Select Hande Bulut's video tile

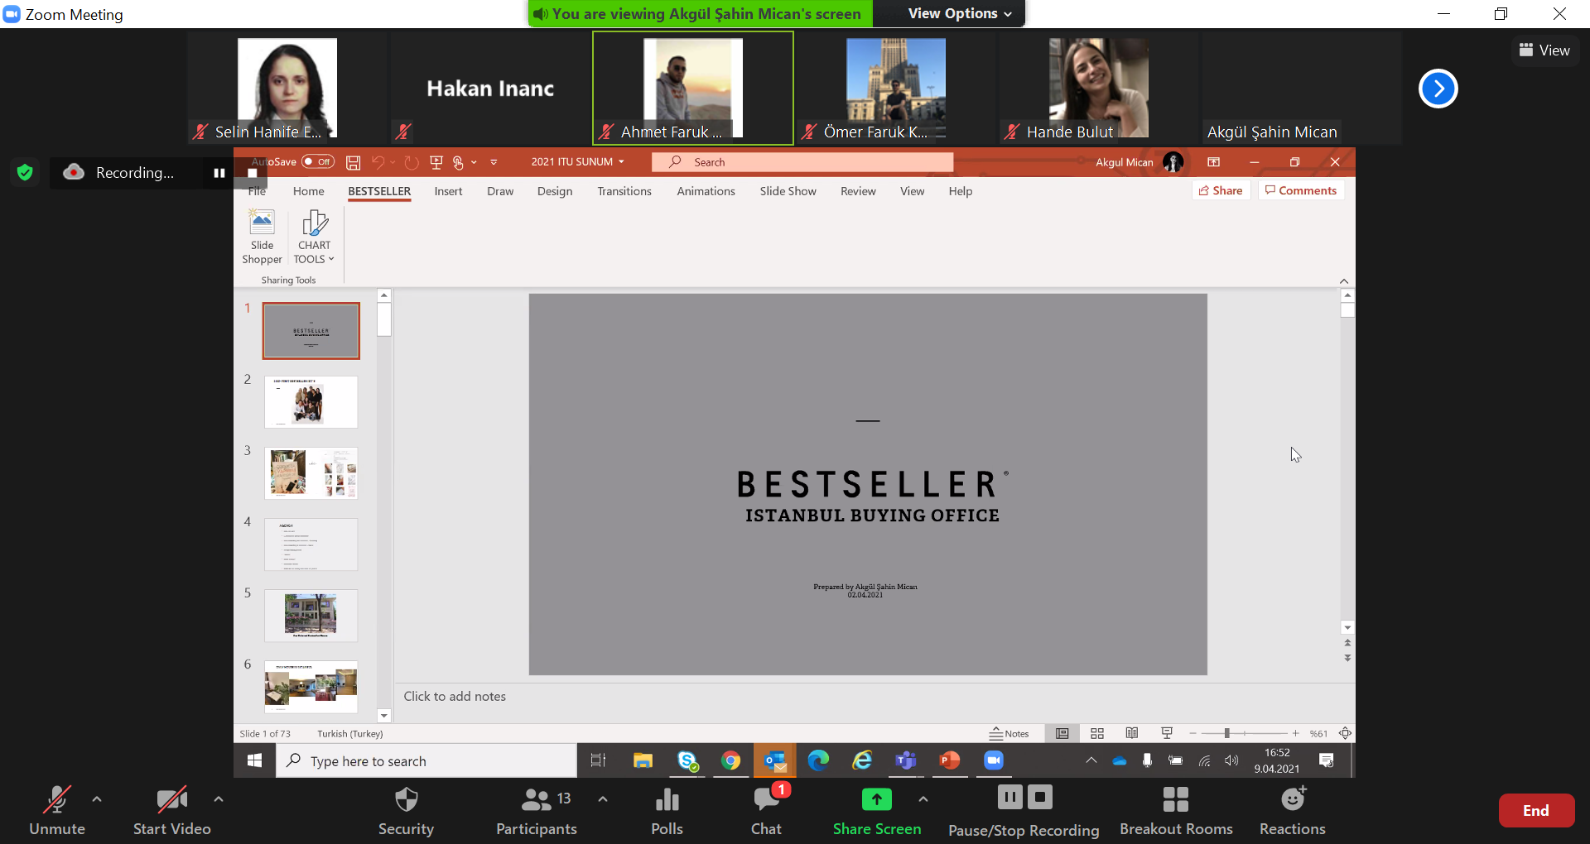tap(1098, 88)
